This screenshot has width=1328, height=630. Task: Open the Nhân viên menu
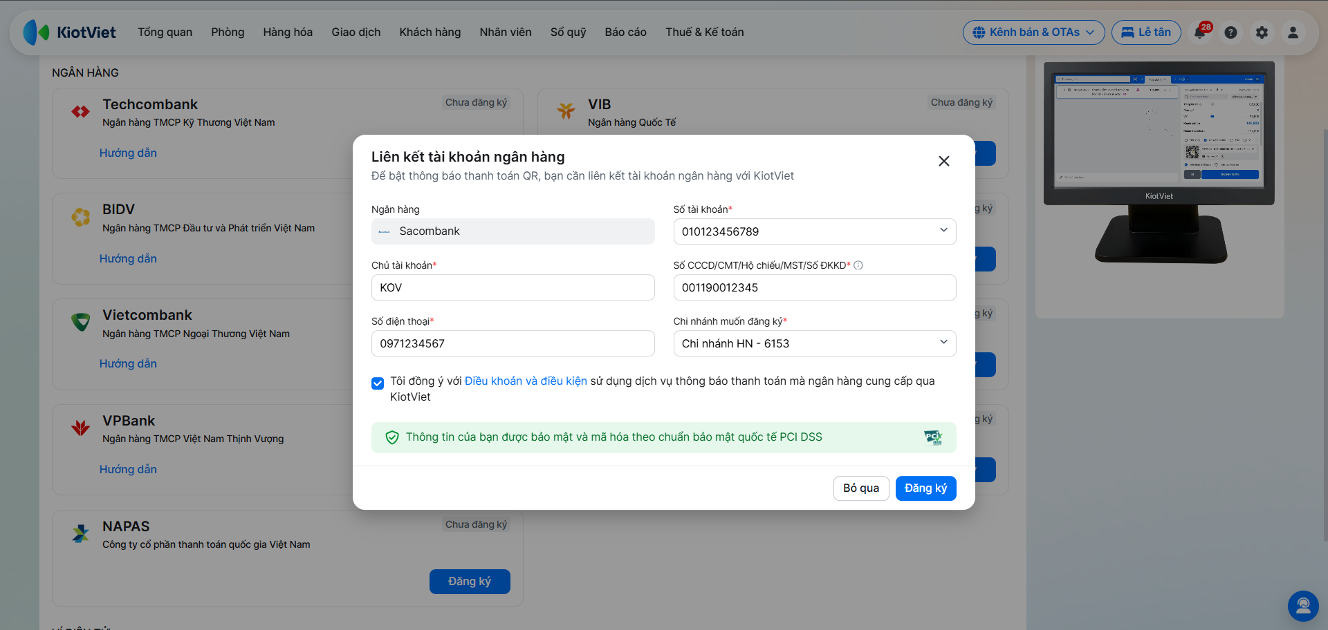click(x=506, y=32)
